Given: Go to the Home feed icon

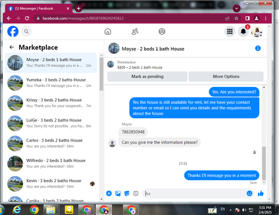Looking at the screenshot, I should pyautogui.click(x=108, y=31).
